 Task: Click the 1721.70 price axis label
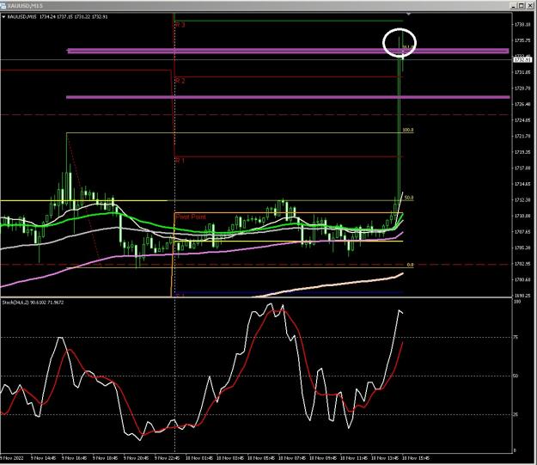pyautogui.click(x=522, y=136)
